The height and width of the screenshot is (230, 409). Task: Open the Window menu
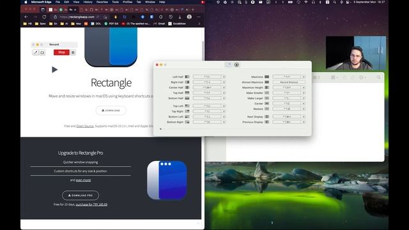[x=150, y=2]
